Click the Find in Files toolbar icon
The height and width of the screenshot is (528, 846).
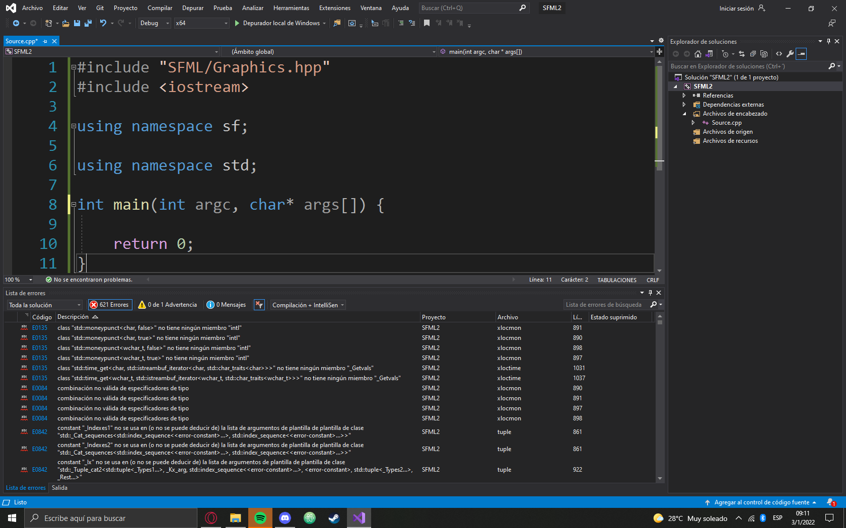(337, 23)
